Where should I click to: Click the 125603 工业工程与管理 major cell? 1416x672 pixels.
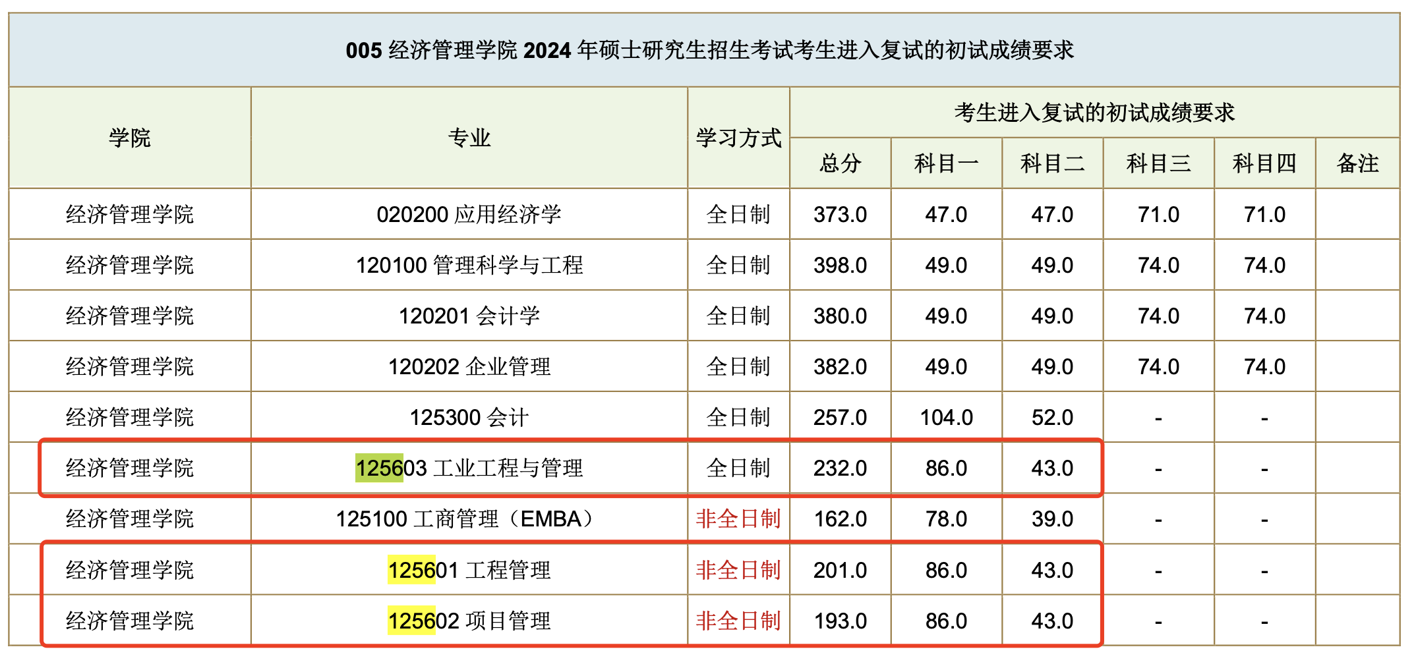(469, 468)
